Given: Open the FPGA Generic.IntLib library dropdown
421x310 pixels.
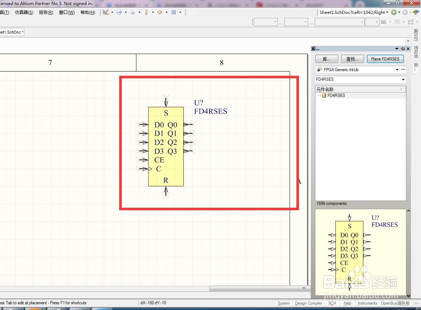Looking at the screenshot, I should pos(397,70).
